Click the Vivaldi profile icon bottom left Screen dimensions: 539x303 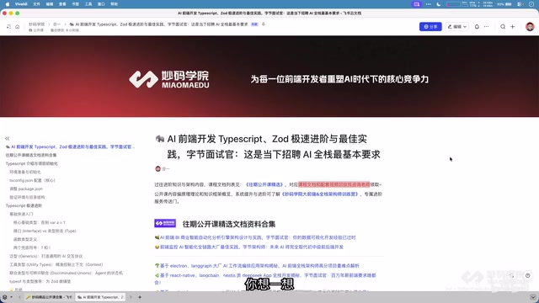tap(5, 297)
